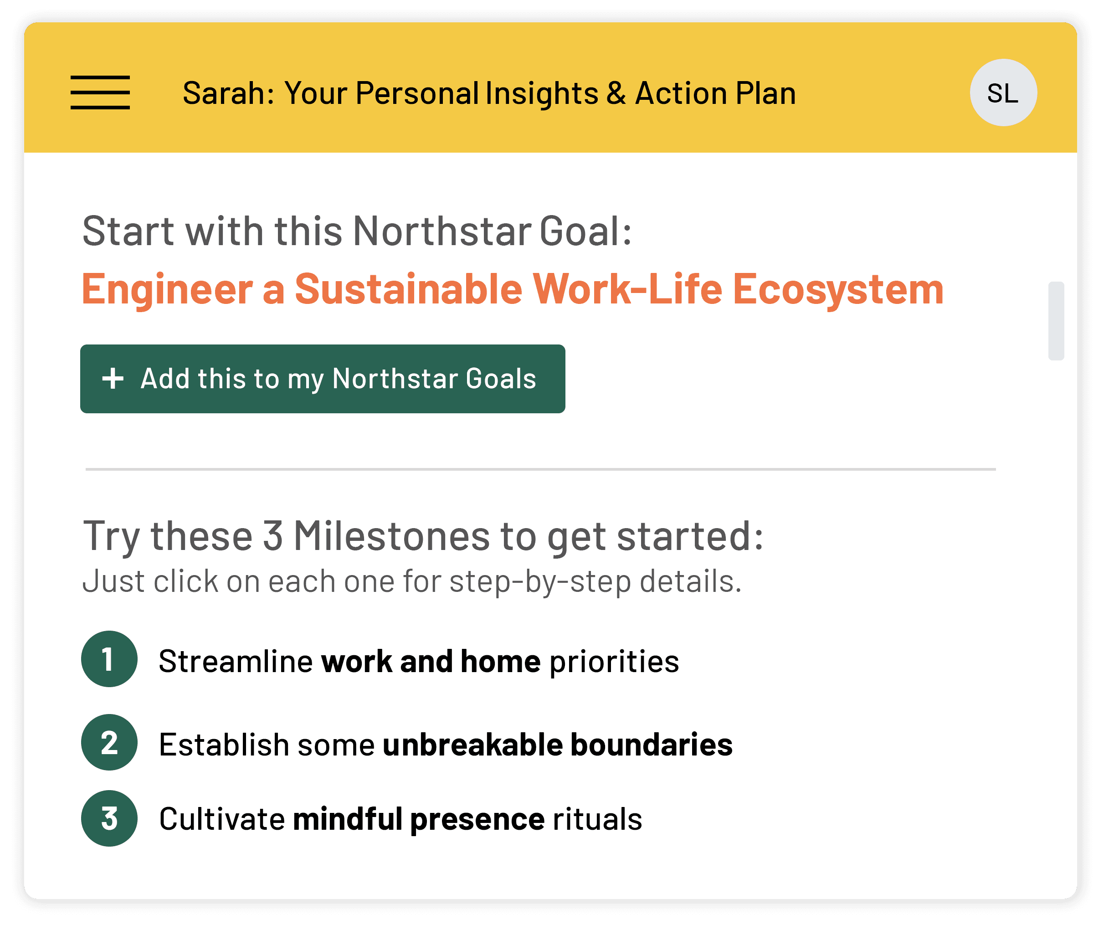The width and height of the screenshot is (1114, 925).
Task: Click the Sarah Personal Insights header title
Action: click(x=488, y=93)
